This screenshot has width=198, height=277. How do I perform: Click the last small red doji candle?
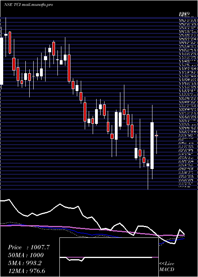click(156, 135)
